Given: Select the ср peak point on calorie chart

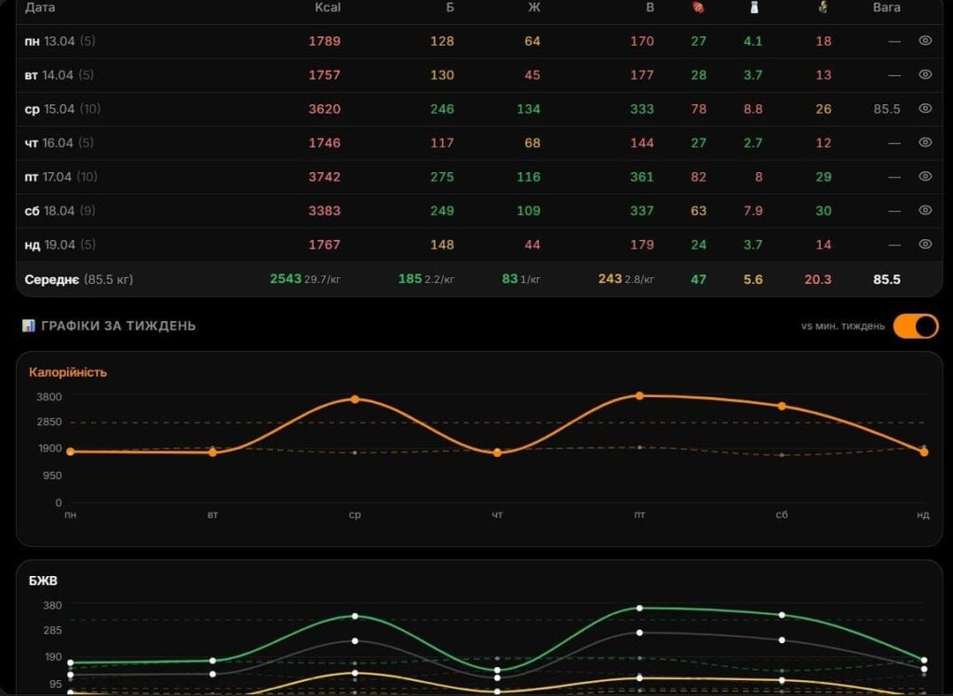Looking at the screenshot, I should pos(355,399).
